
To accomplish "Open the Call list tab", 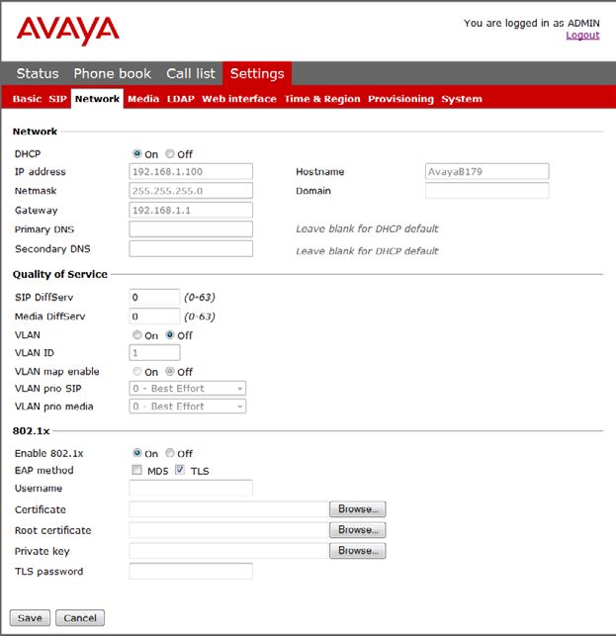I will tap(191, 73).
